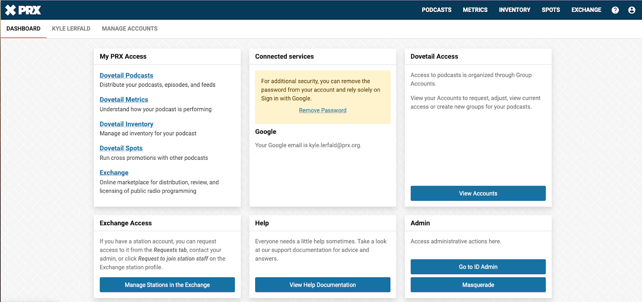Open the Manage Accounts tab

click(130, 29)
